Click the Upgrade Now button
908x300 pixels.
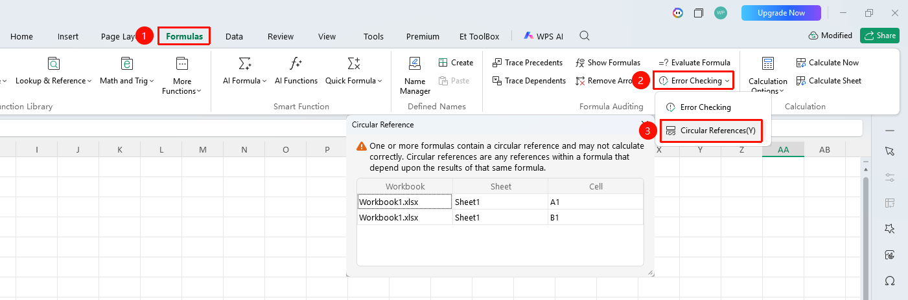click(x=781, y=13)
